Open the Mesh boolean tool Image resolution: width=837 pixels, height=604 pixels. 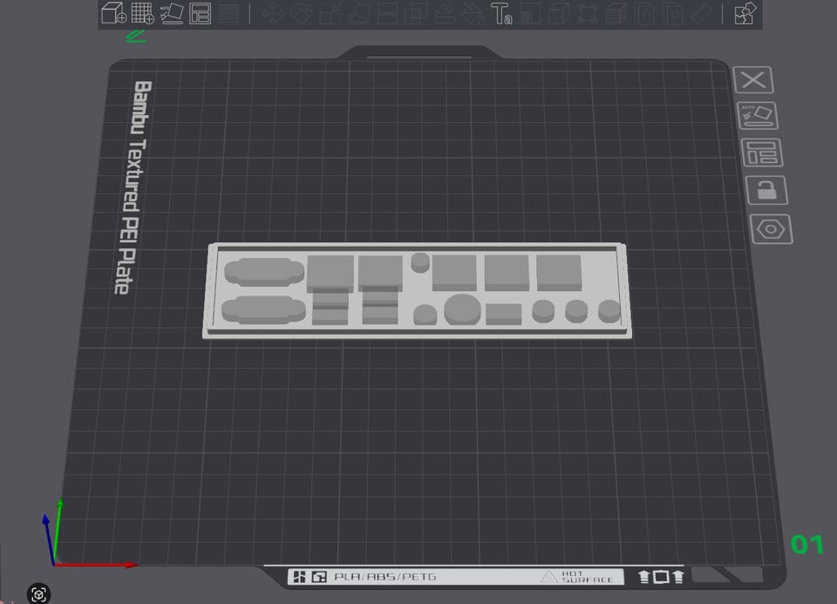416,14
